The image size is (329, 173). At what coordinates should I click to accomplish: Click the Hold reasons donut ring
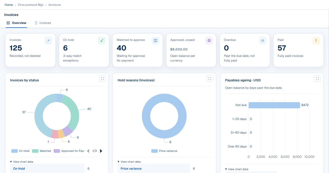pos(147,116)
